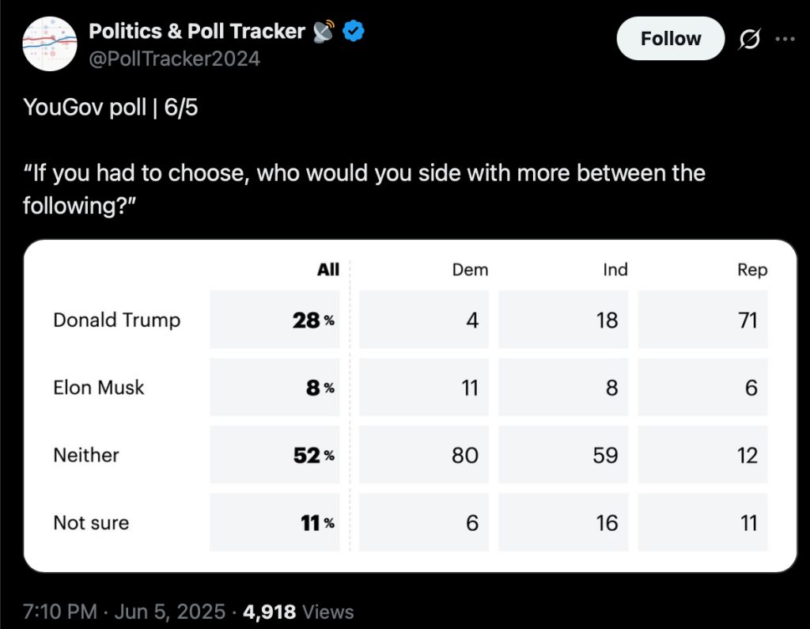Click the "Not sure" row label
Image resolution: width=810 pixels, height=629 pixels.
pyautogui.click(x=91, y=523)
